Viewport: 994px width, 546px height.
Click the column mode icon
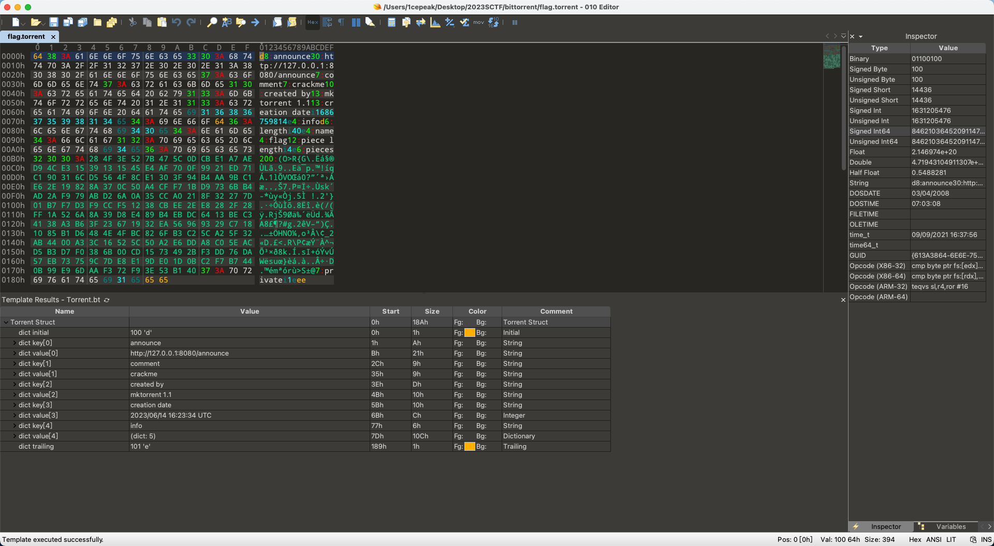click(x=356, y=22)
